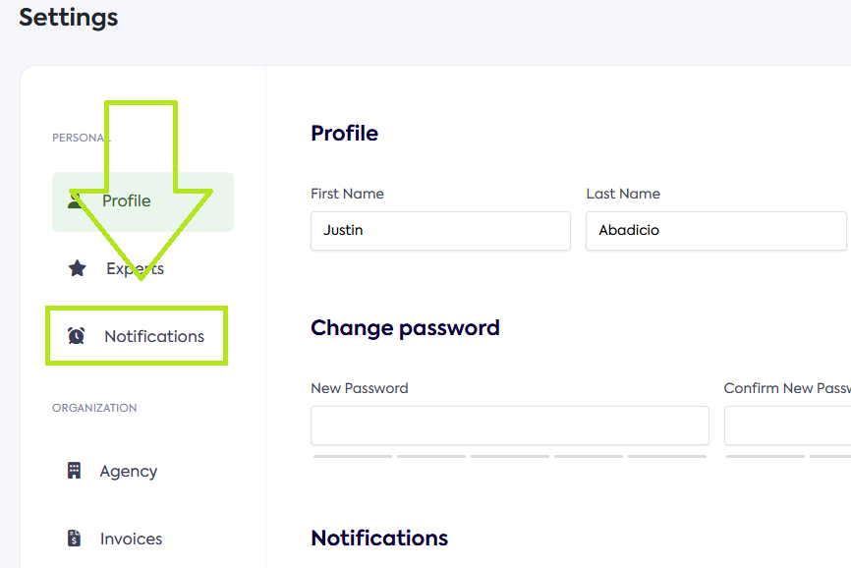Click the Last Name field label
This screenshot has height=568, width=851.
click(623, 194)
